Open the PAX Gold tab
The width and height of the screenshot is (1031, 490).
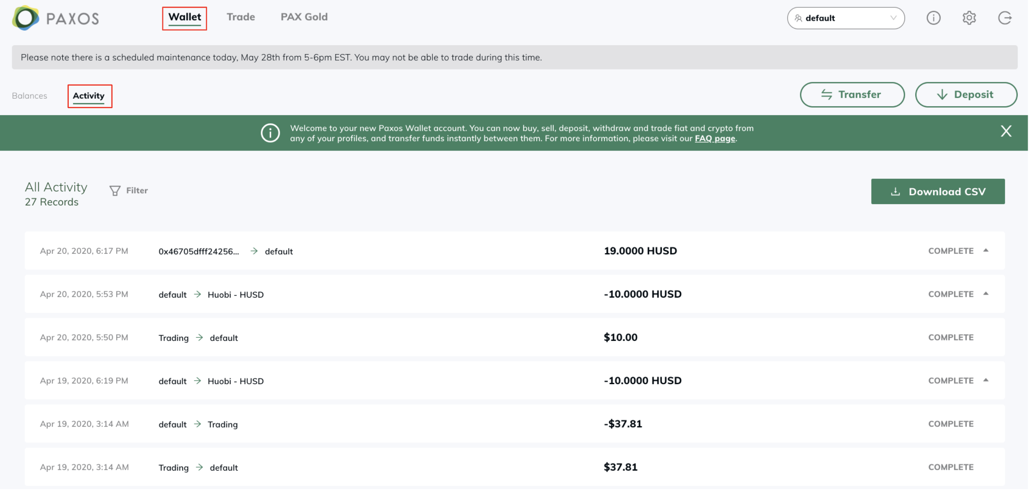tap(304, 17)
